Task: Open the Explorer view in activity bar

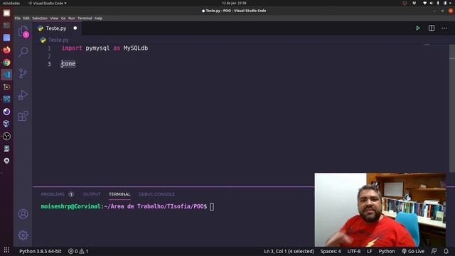Action: click(x=23, y=31)
